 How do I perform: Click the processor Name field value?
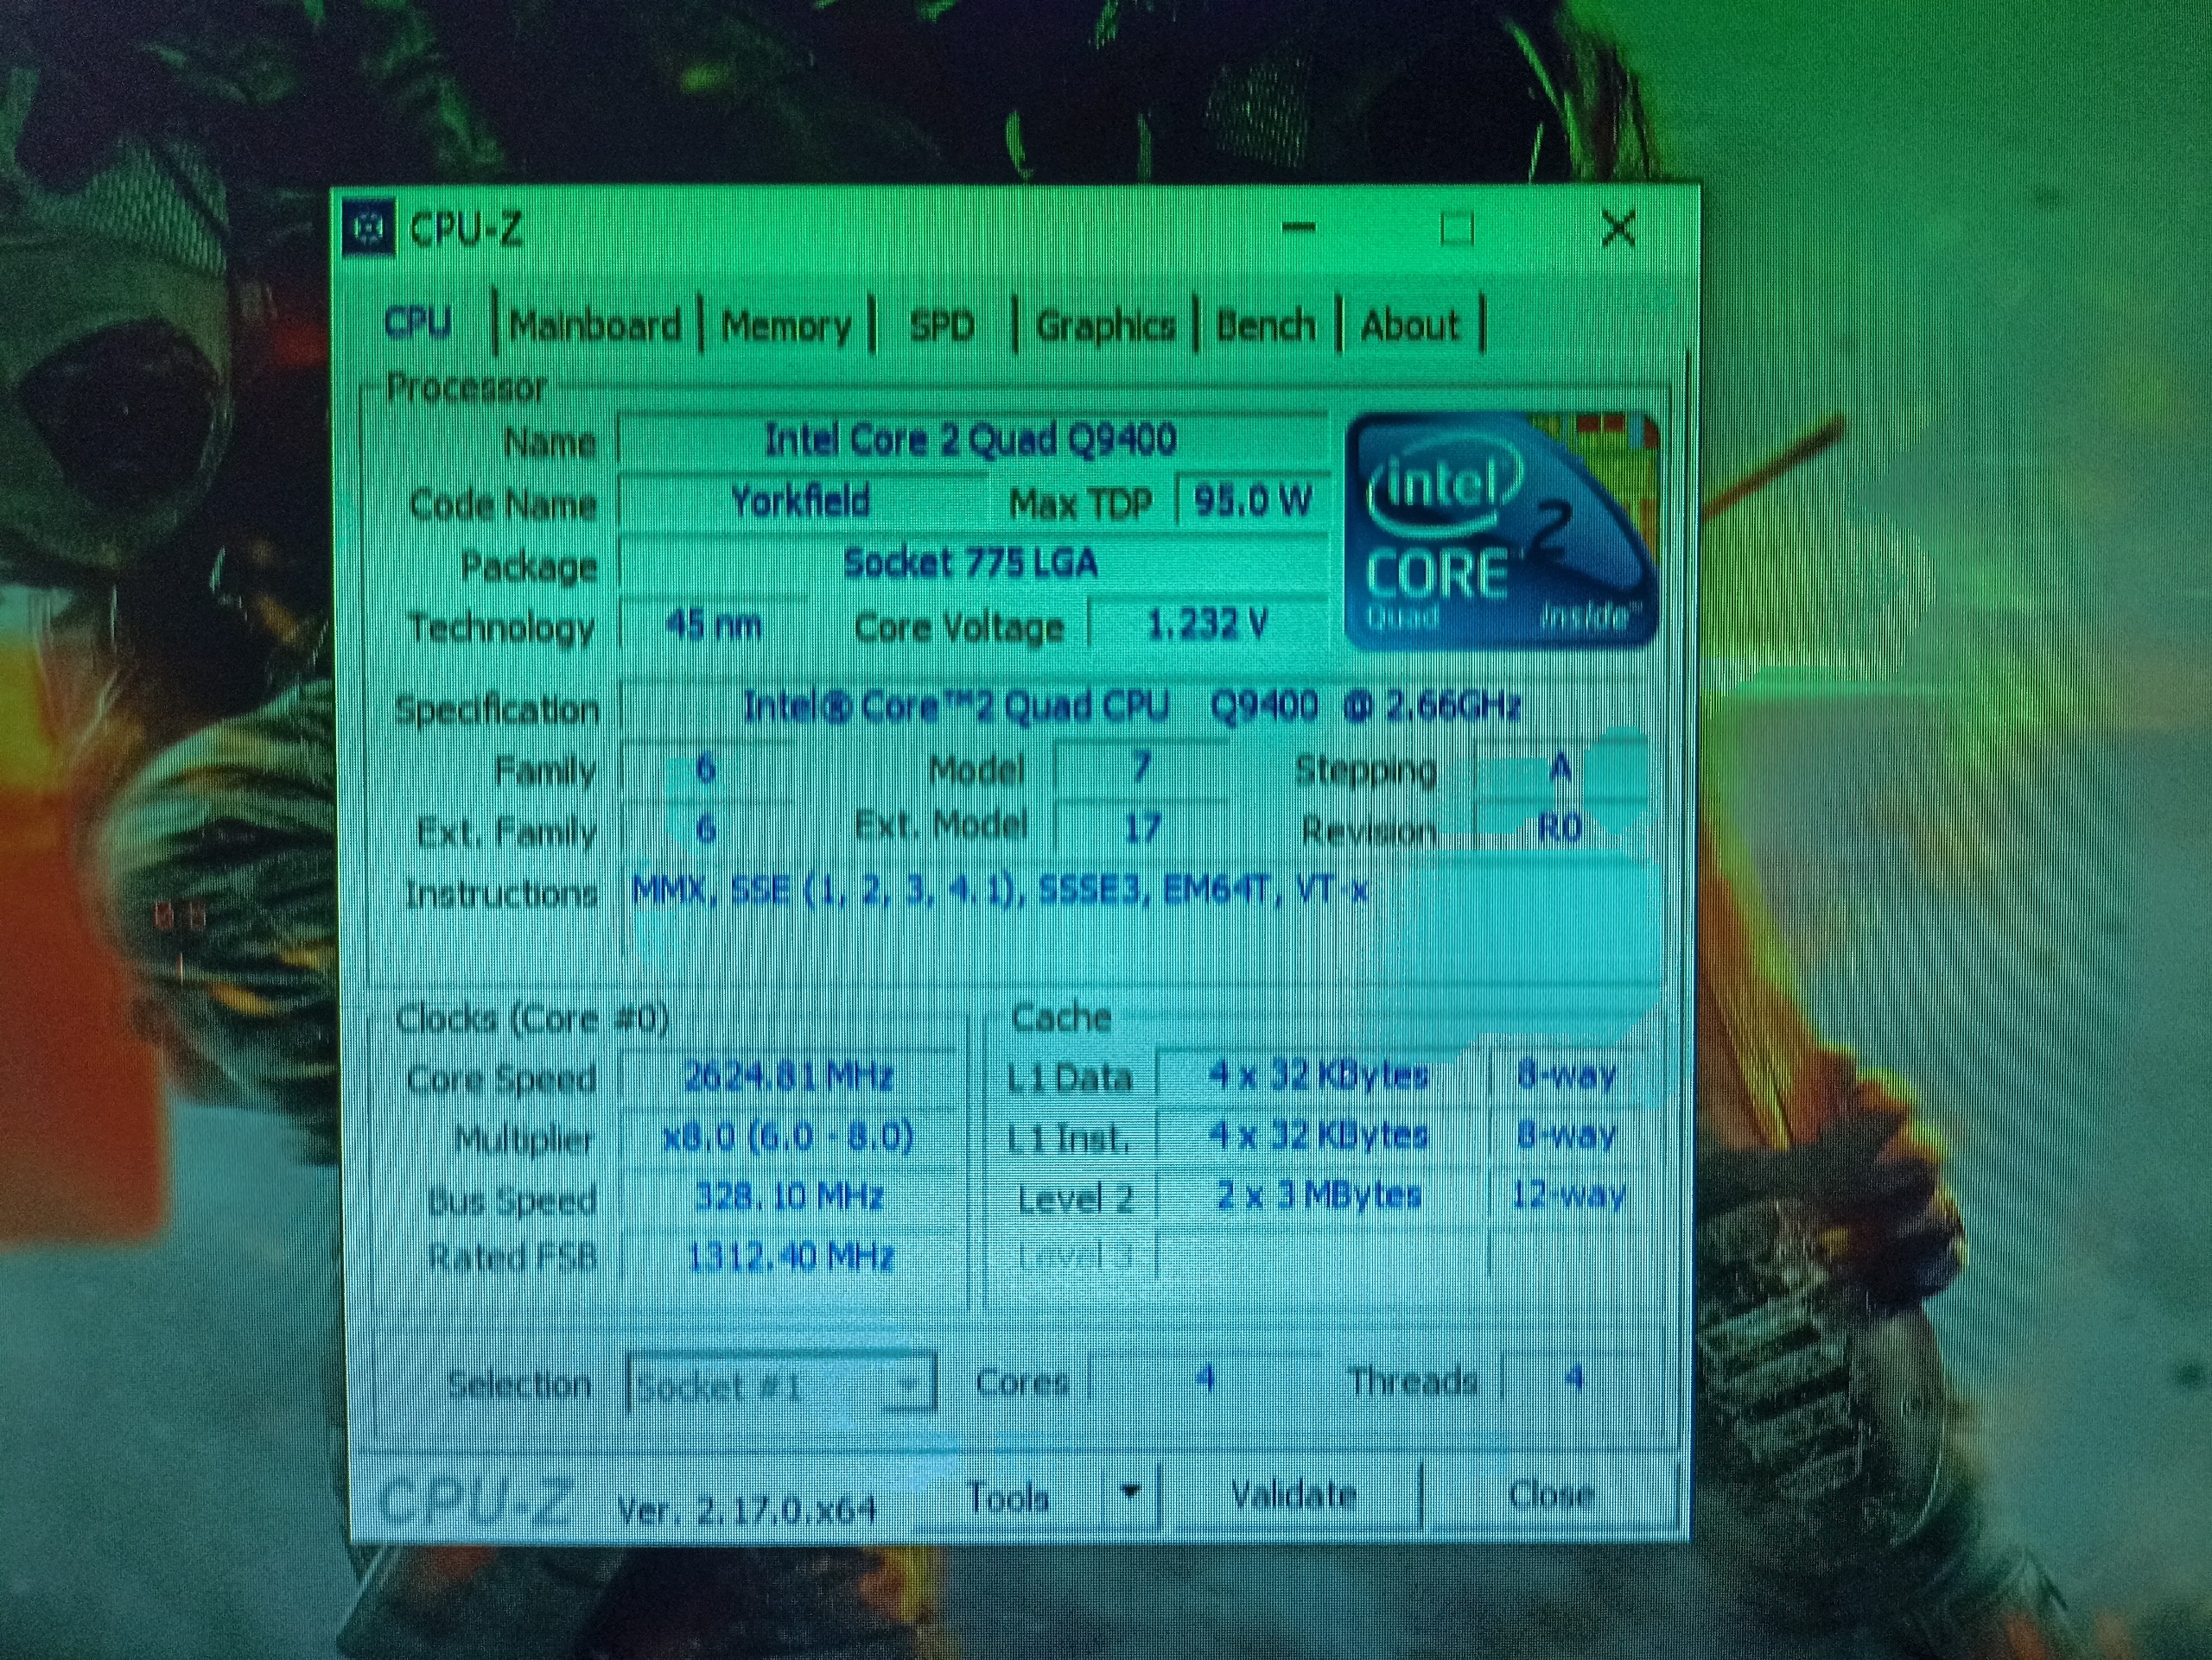pyautogui.click(x=970, y=440)
